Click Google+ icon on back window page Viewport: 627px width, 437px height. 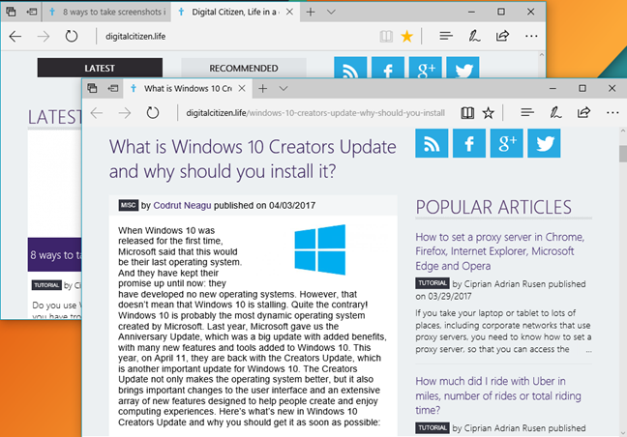[426, 68]
